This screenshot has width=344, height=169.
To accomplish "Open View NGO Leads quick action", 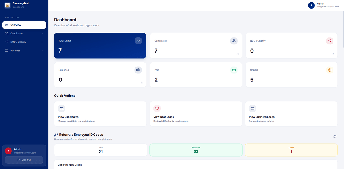I will tap(196, 114).
